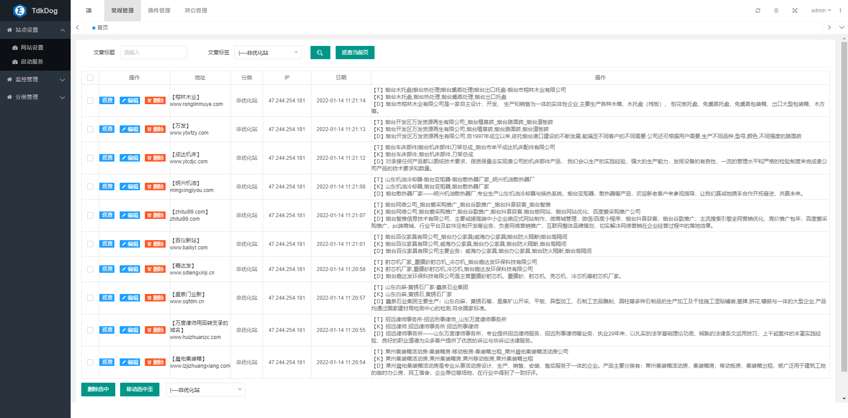The height and width of the screenshot is (418, 848).
Task: Delete the www.sqfdm.cn row
Action: tap(155, 298)
